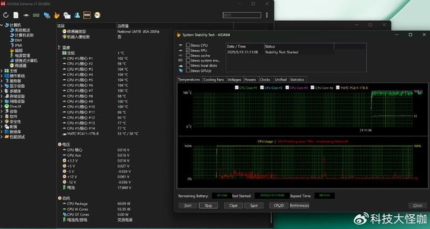The height and width of the screenshot is (229, 430).
Task: Open the OSD panel toolbar icon
Action: pyautogui.click(x=87, y=15)
